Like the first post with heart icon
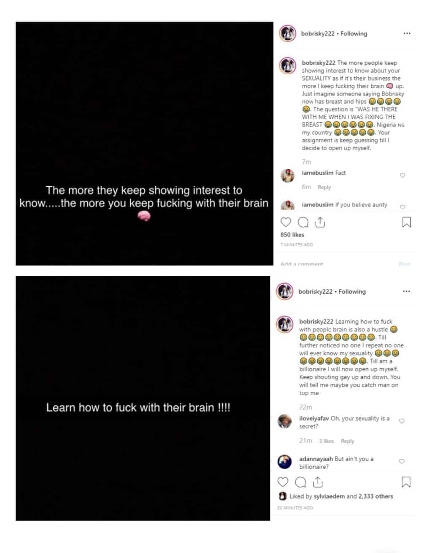 point(286,222)
